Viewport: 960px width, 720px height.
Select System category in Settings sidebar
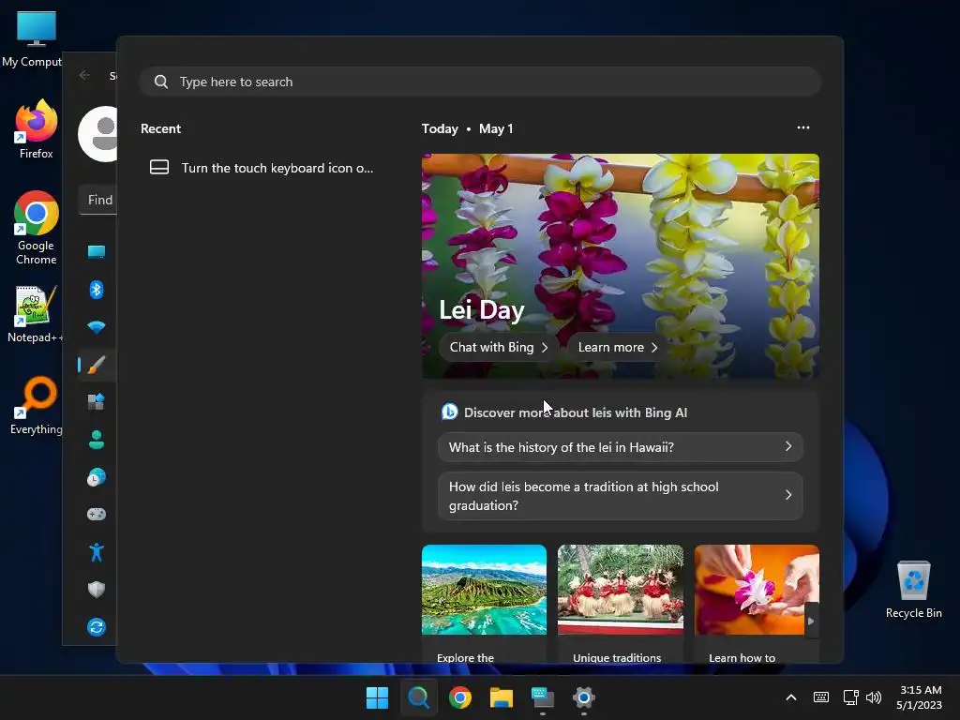[x=97, y=251]
